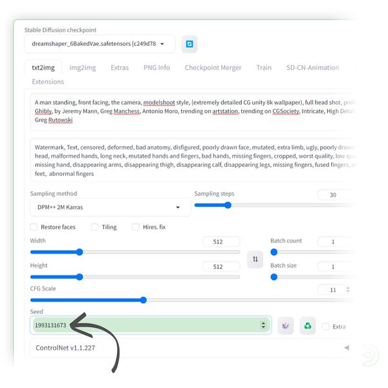
Task: Click the CFG Scale slider handle
Action: (144, 300)
